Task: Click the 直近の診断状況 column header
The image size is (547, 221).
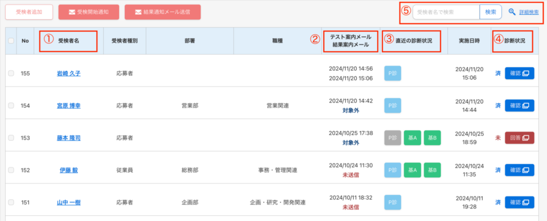Action: coord(414,41)
